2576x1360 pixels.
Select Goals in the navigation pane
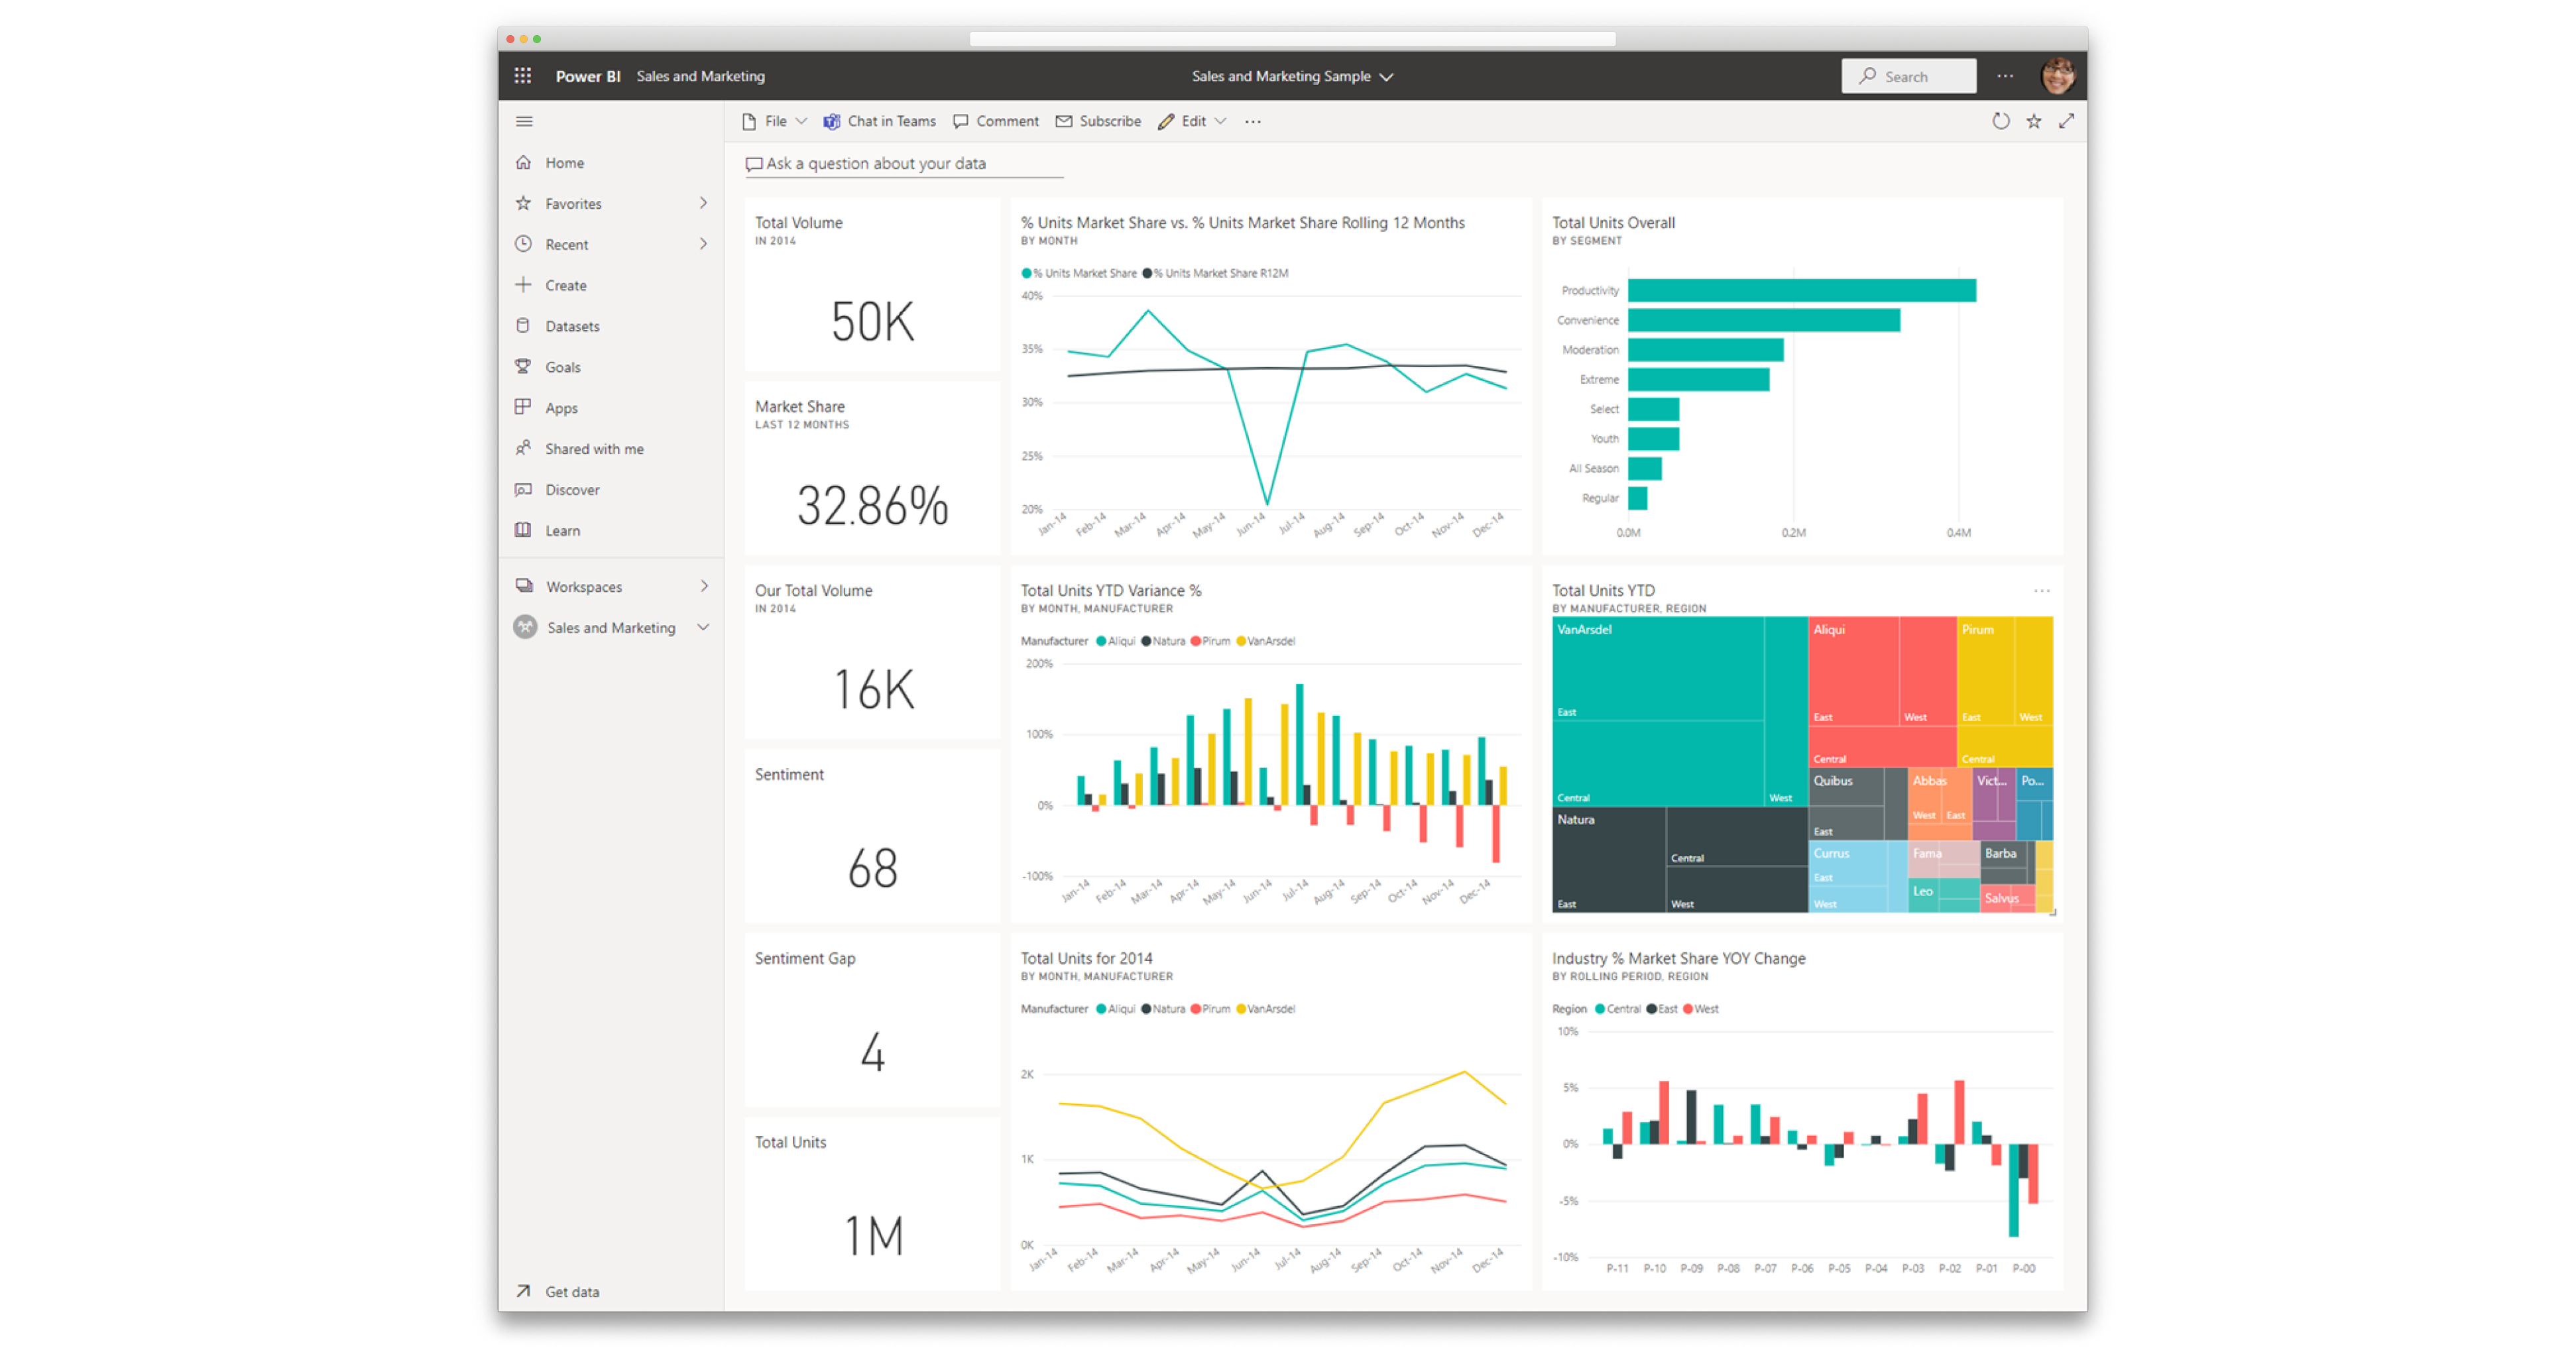[x=611, y=367]
